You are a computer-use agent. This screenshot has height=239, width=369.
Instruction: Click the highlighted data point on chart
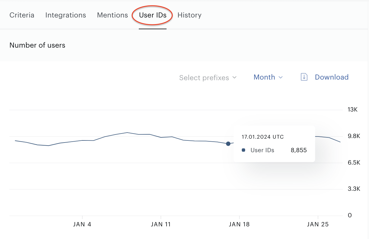pos(228,144)
